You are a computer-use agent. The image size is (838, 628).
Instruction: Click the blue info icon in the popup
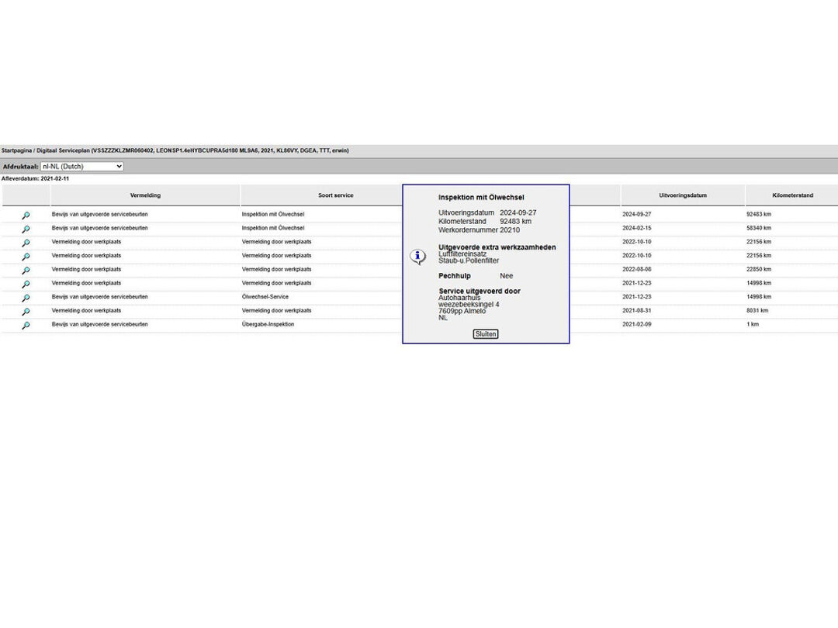click(x=417, y=257)
